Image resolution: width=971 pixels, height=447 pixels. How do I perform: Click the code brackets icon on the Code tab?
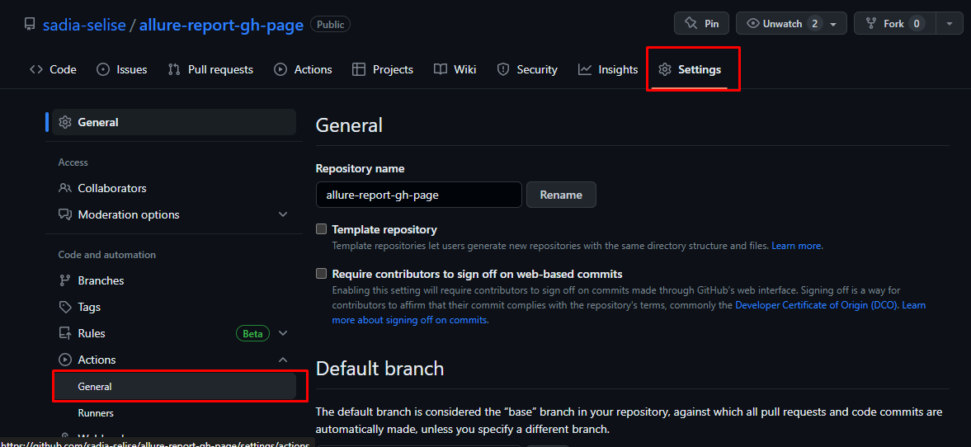(x=36, y=69)
